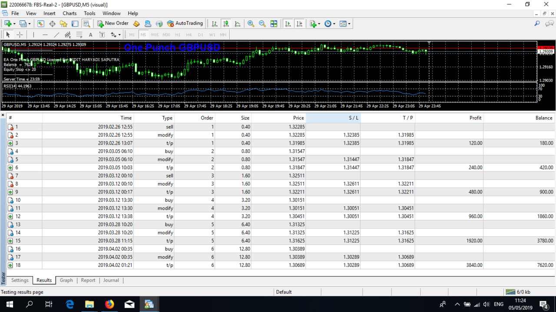Open the Charts menu

(69, 13)
